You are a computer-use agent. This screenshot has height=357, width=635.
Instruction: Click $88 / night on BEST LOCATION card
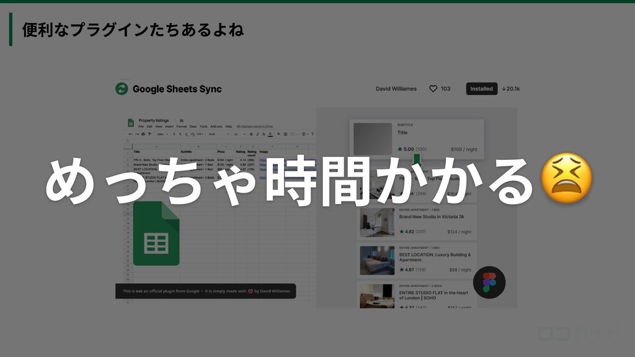pyautogui.click(x=460, y=270)
